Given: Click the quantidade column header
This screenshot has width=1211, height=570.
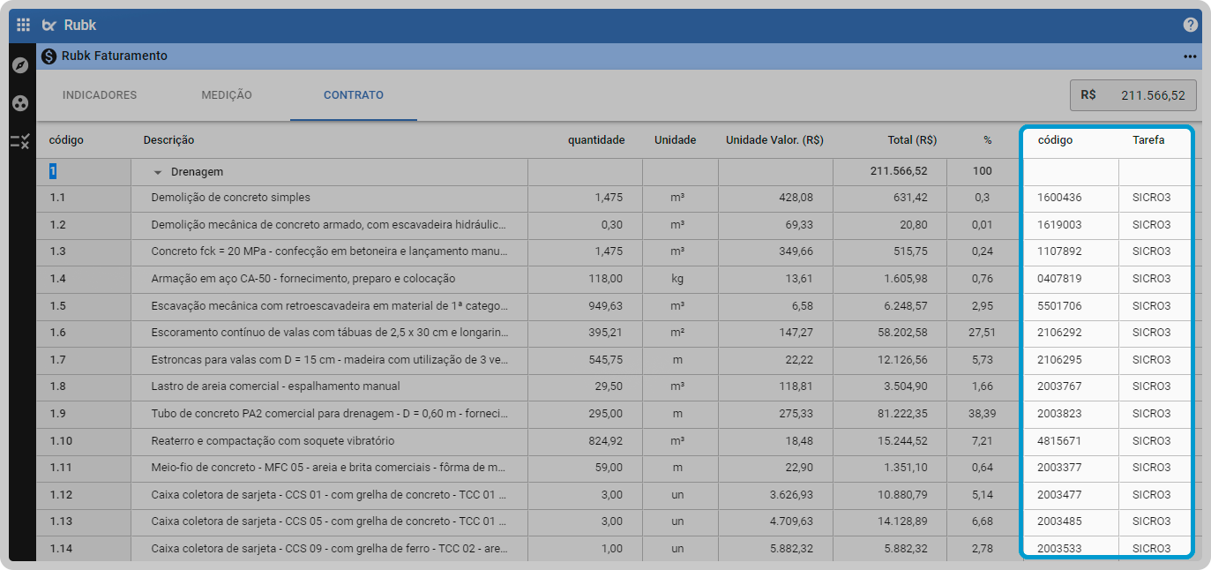Looking at the screenshot, I should [x=596, y=140].
